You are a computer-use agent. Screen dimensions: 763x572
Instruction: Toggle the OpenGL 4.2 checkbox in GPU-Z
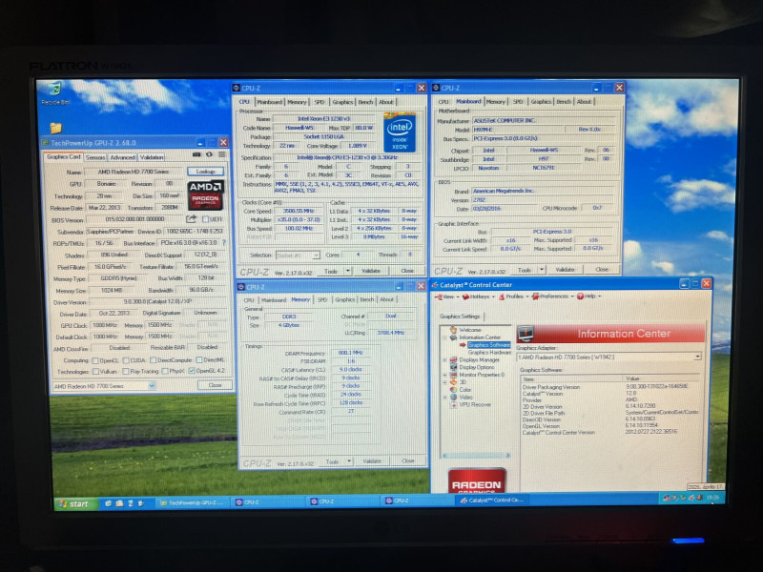point(192,371)
